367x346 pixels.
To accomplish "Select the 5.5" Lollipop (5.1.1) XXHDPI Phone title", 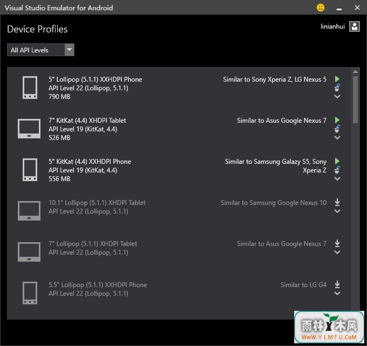I will pos(98,285).
